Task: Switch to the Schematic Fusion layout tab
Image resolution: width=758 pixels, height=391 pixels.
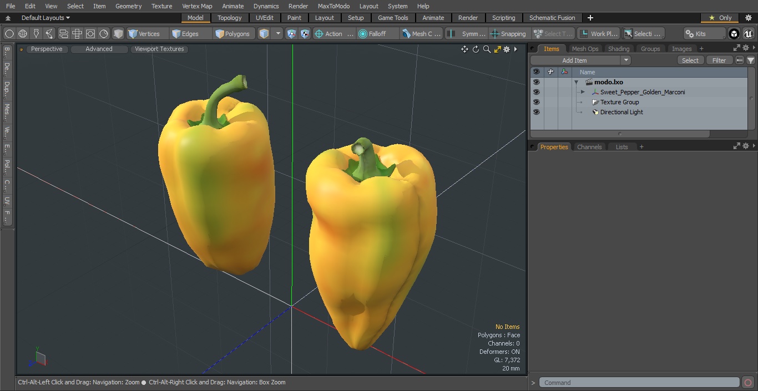Action: point(552,18)
